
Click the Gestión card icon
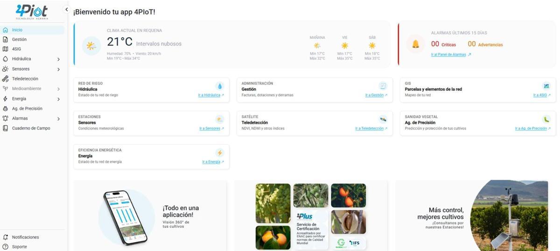coord(383,86)
